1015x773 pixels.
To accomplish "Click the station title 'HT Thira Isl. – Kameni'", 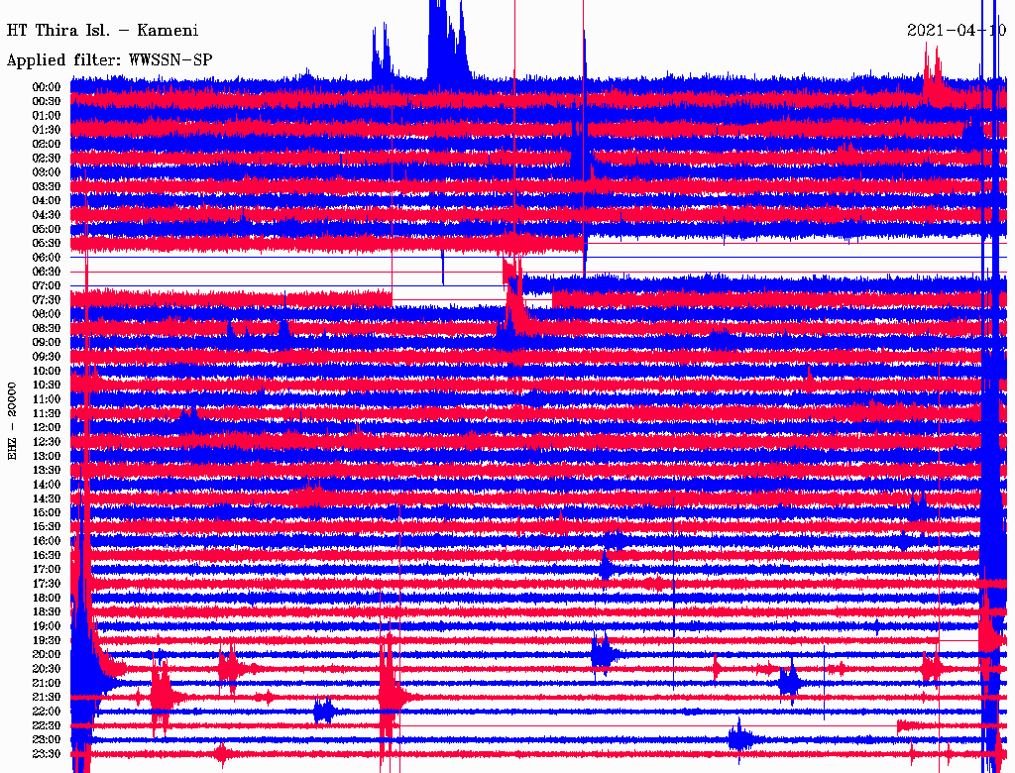I will coord(102,31).
